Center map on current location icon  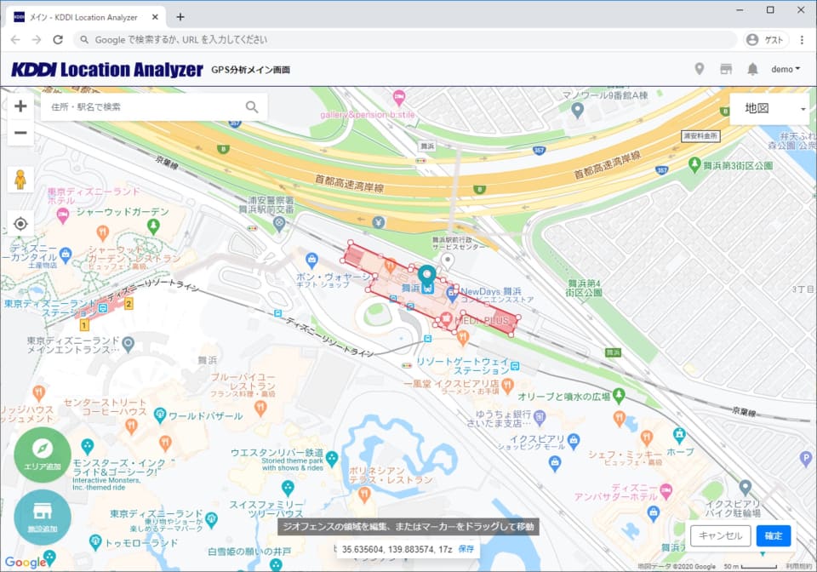20,224
